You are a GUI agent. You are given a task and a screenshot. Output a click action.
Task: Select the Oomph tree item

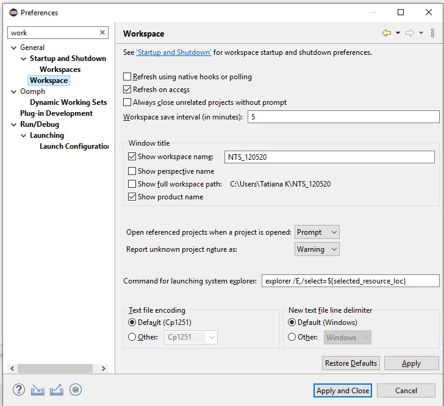point(32,91)
